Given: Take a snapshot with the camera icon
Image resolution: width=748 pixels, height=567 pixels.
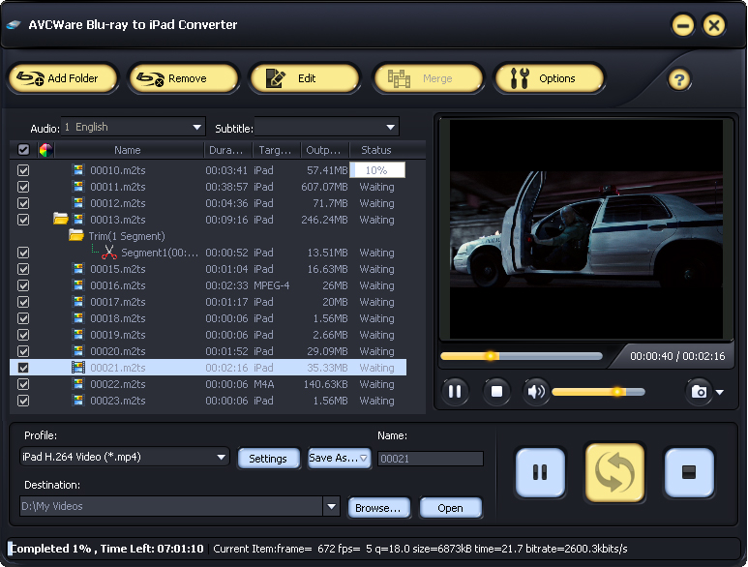Looking at the screenshot, I should (x=699, y=392).
